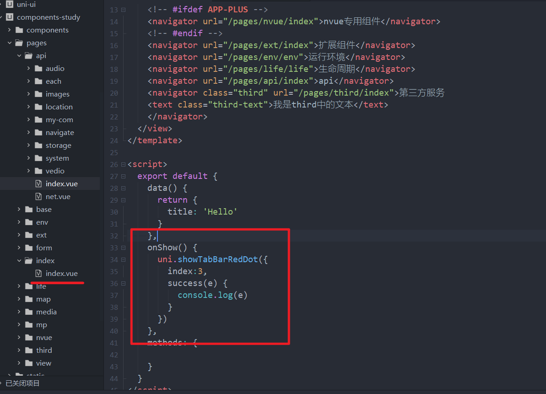
Task: Click the /pages/nvue/index navigator line
Action: 294,22
